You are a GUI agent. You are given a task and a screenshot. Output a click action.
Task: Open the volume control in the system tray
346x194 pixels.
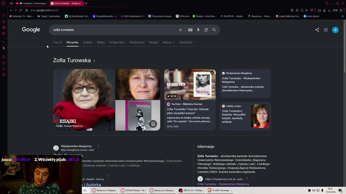coord(314,190)
